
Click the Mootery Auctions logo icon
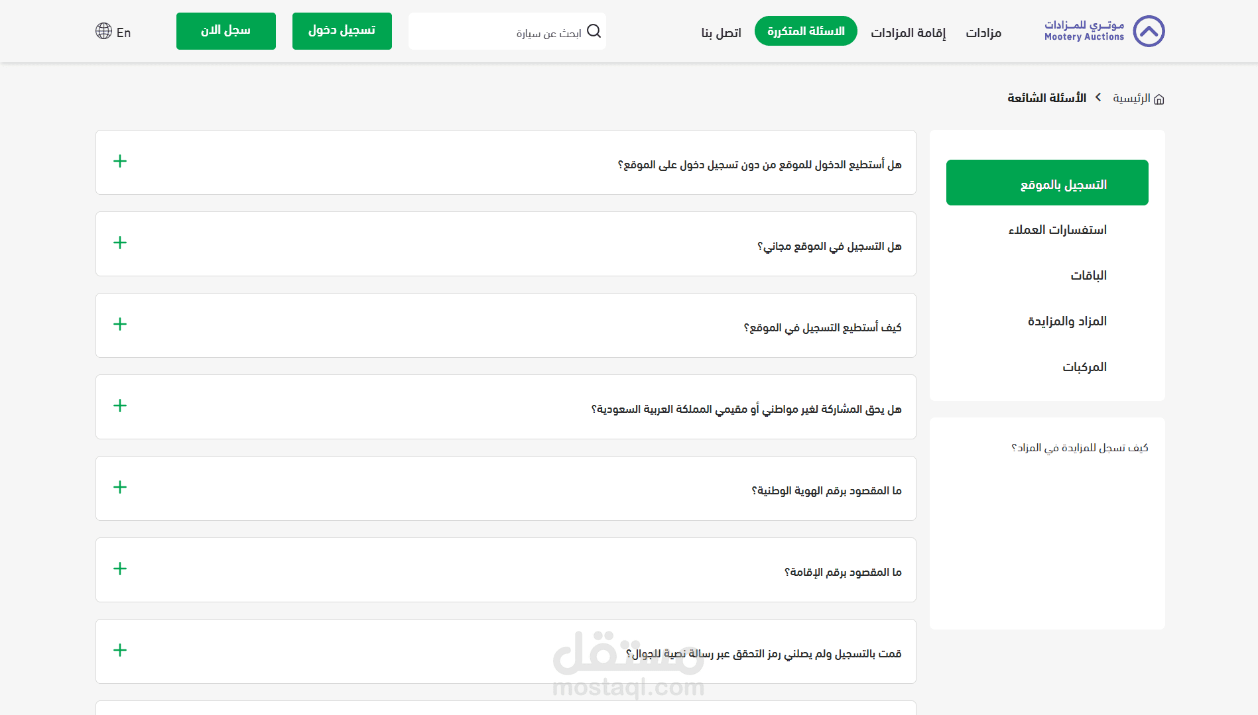[x=1149, y=31]
